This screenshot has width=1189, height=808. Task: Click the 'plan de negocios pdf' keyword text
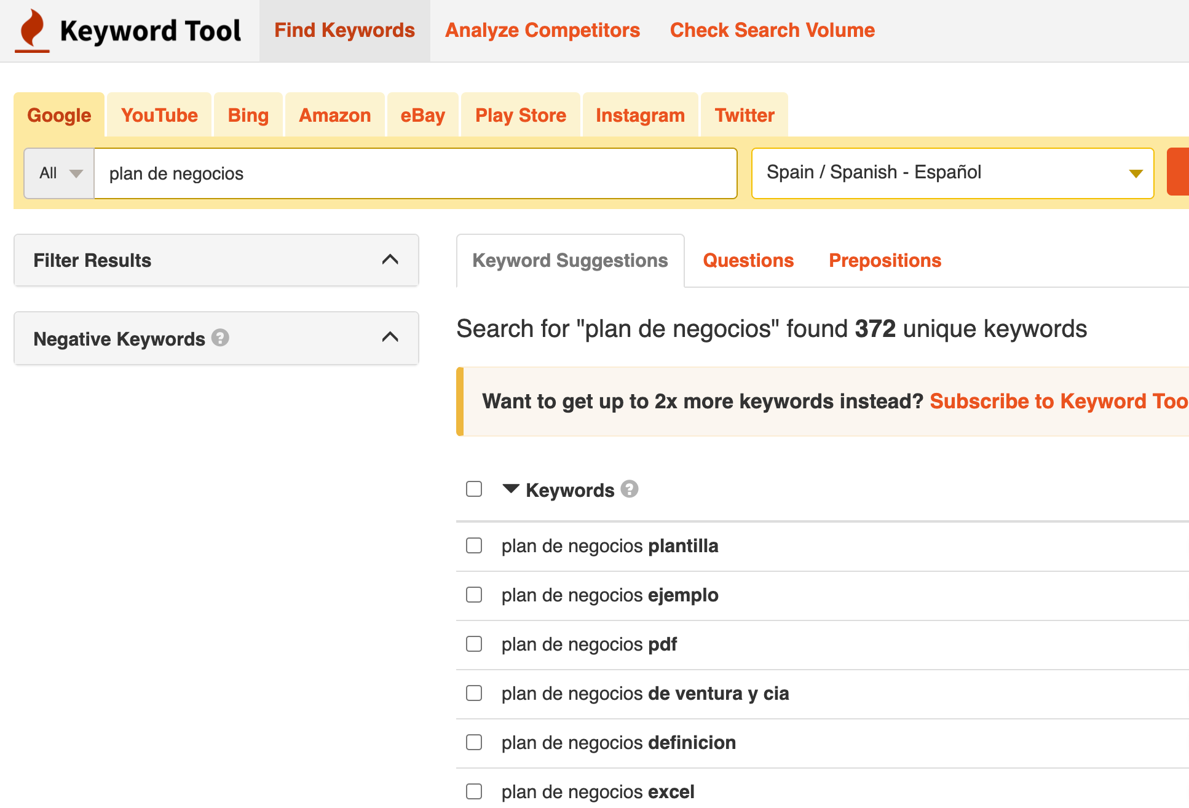(589, 644)
